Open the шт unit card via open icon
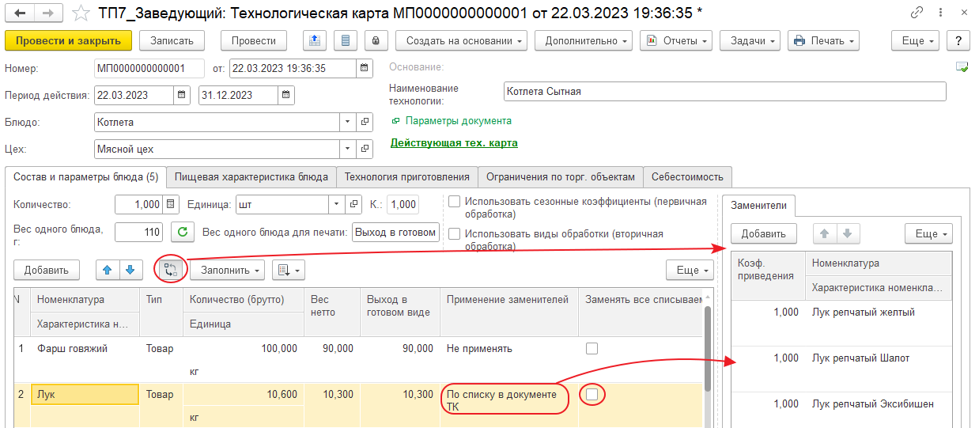Viewport: 979px width, 428px height. click(354, 204)
